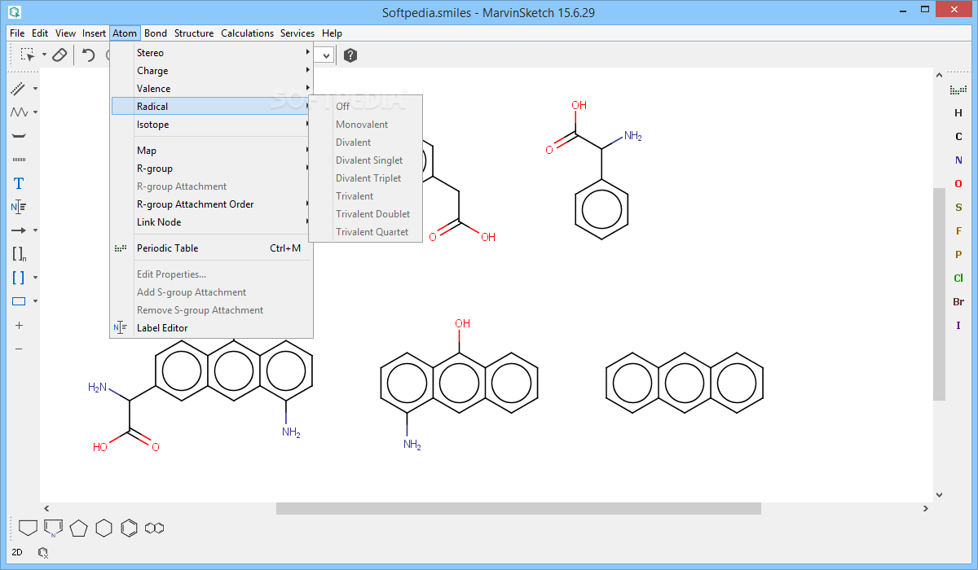Click the vertical scrollbar thumb
Viewport: 978px width, 570px height.
tap(939, 294)
